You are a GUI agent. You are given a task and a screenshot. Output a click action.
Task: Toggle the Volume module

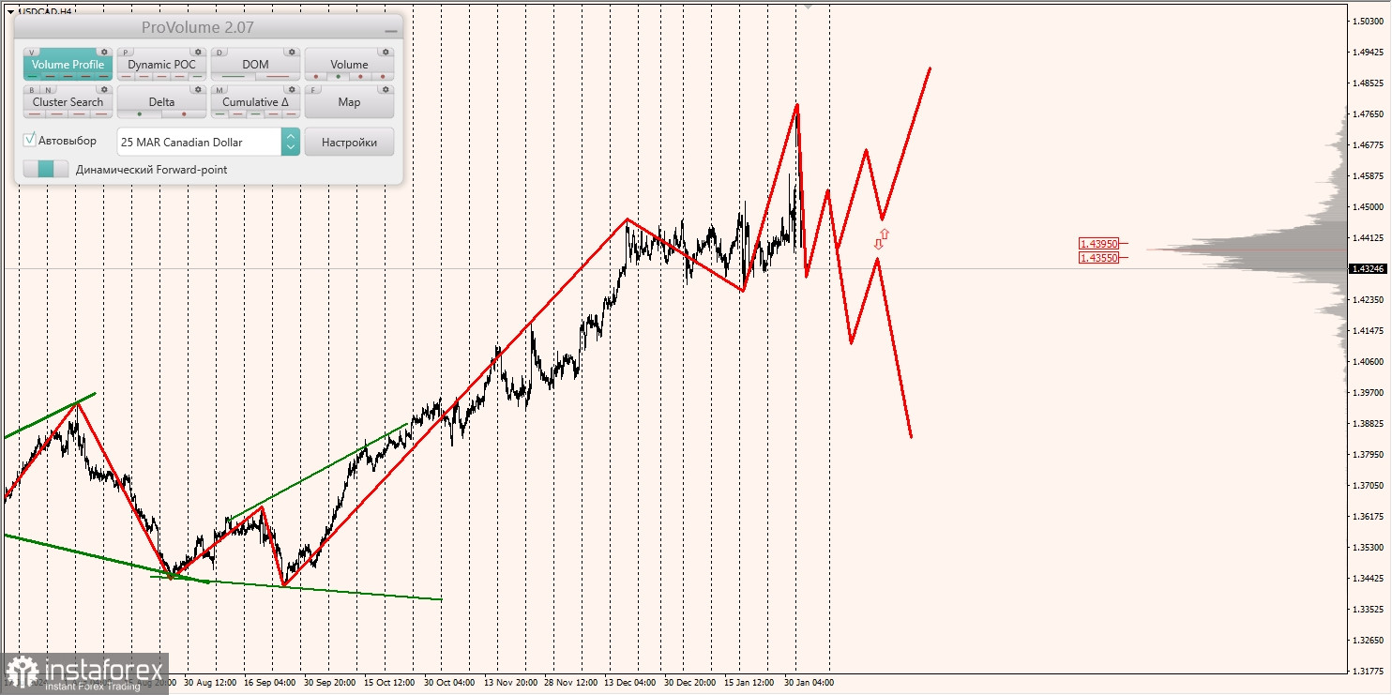click(x=349, y=64)
